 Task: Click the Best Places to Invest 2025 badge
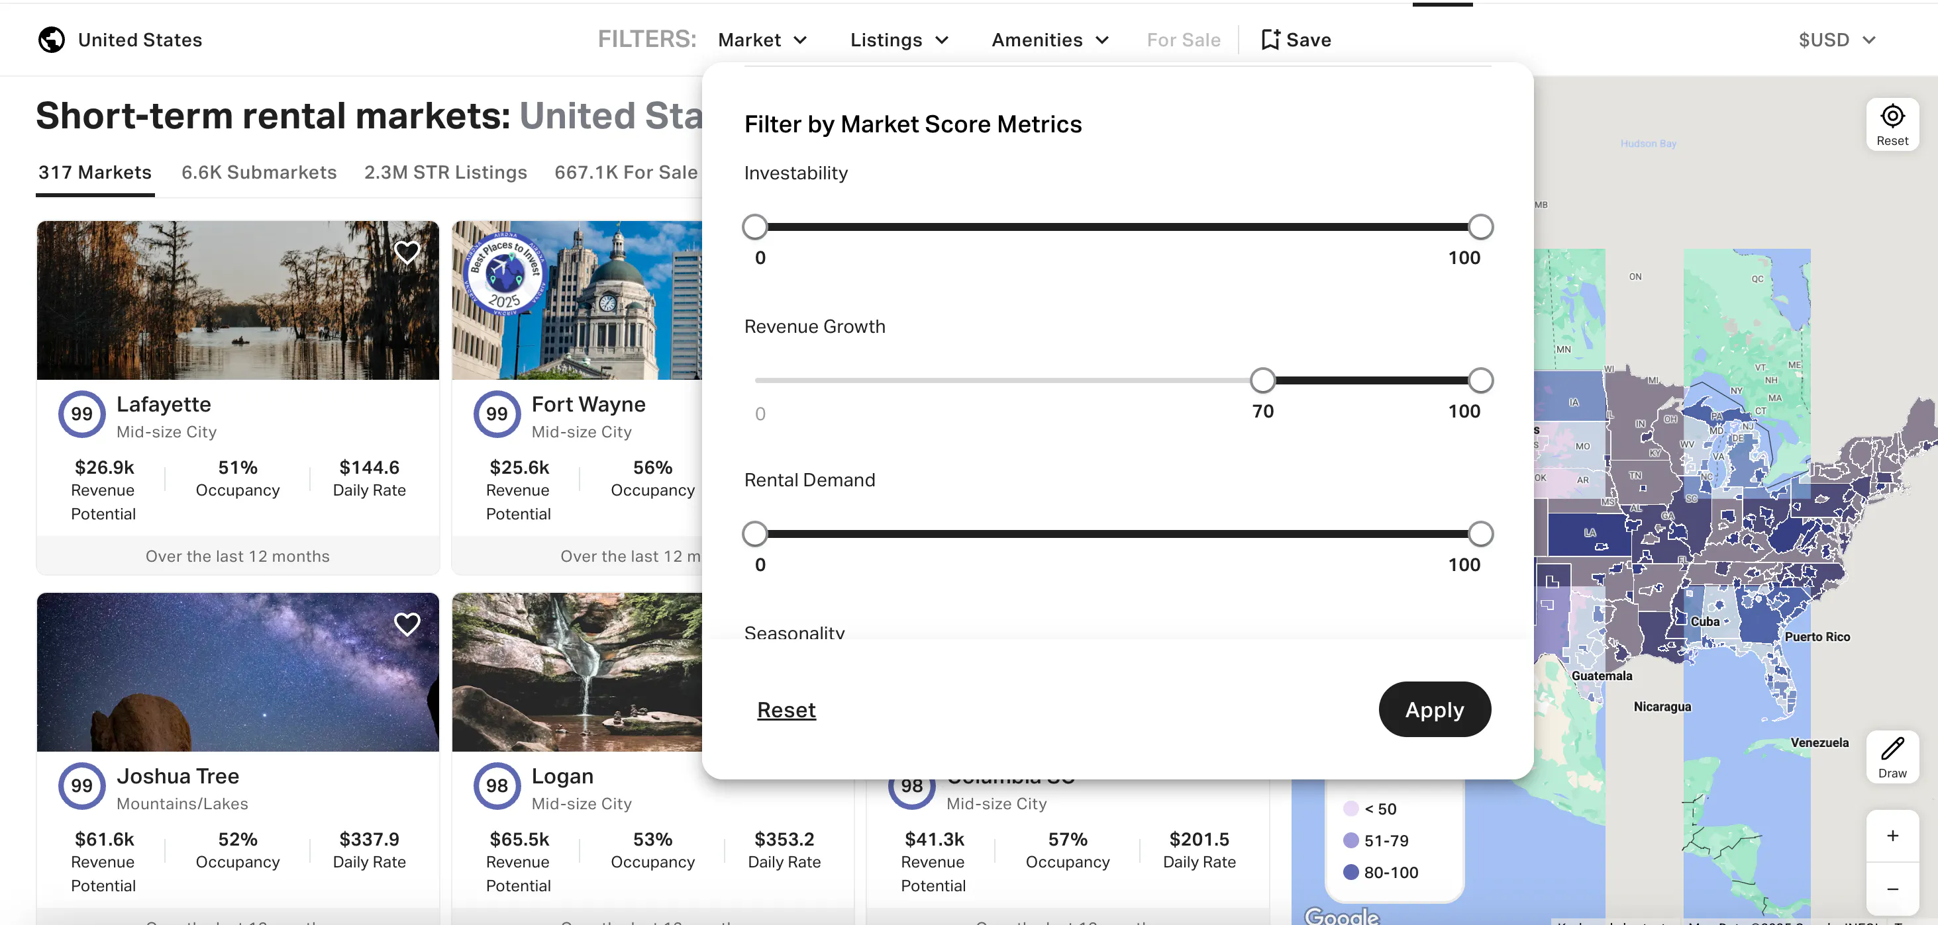[x=505, y=273]
